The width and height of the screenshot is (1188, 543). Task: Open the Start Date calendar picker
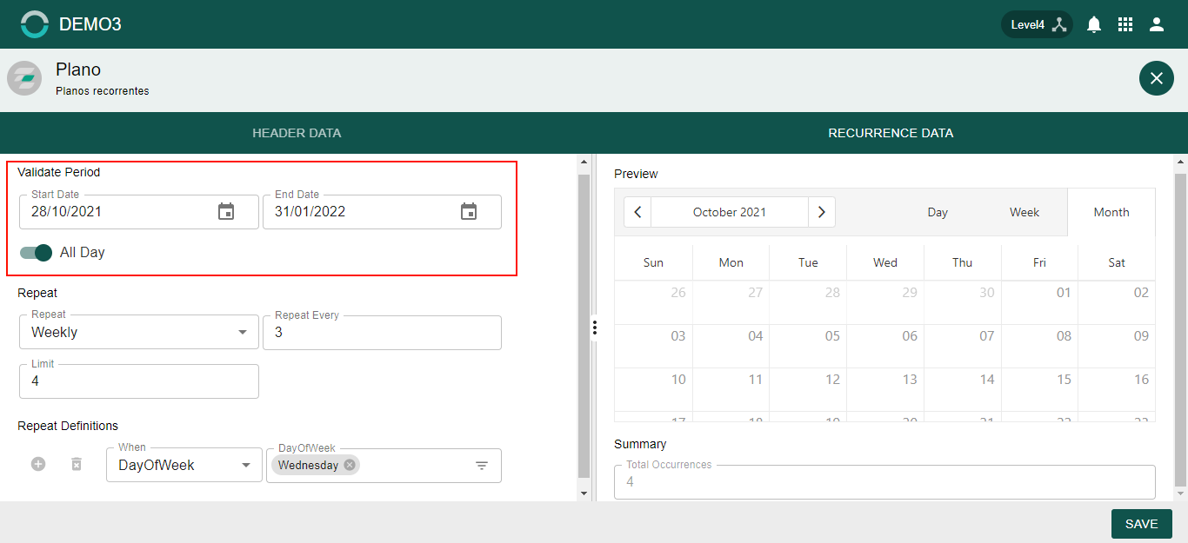[x=226, y=211]
